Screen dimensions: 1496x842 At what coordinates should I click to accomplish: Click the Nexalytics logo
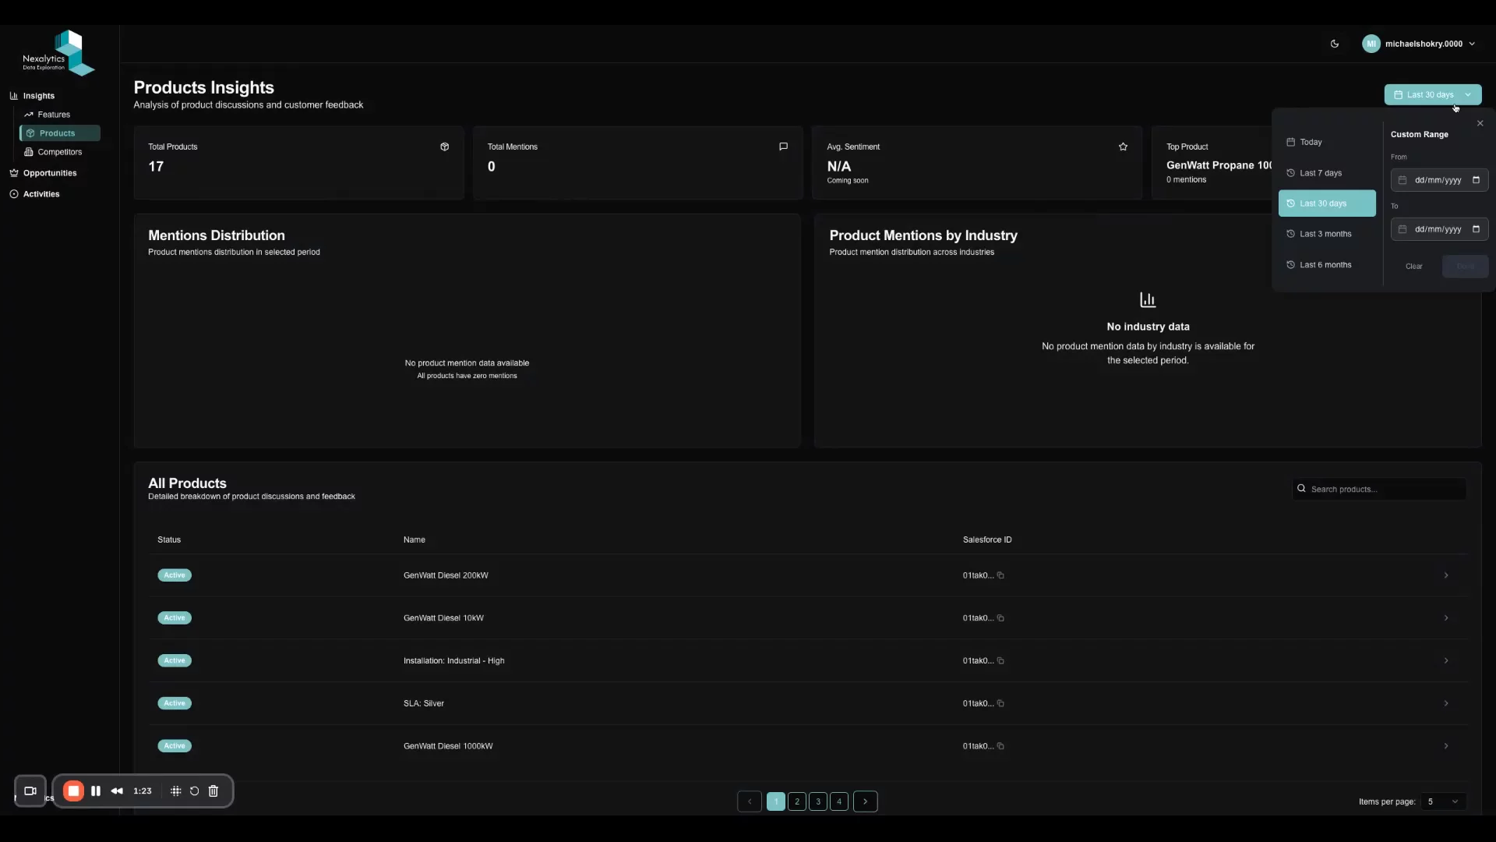(55, 52)
